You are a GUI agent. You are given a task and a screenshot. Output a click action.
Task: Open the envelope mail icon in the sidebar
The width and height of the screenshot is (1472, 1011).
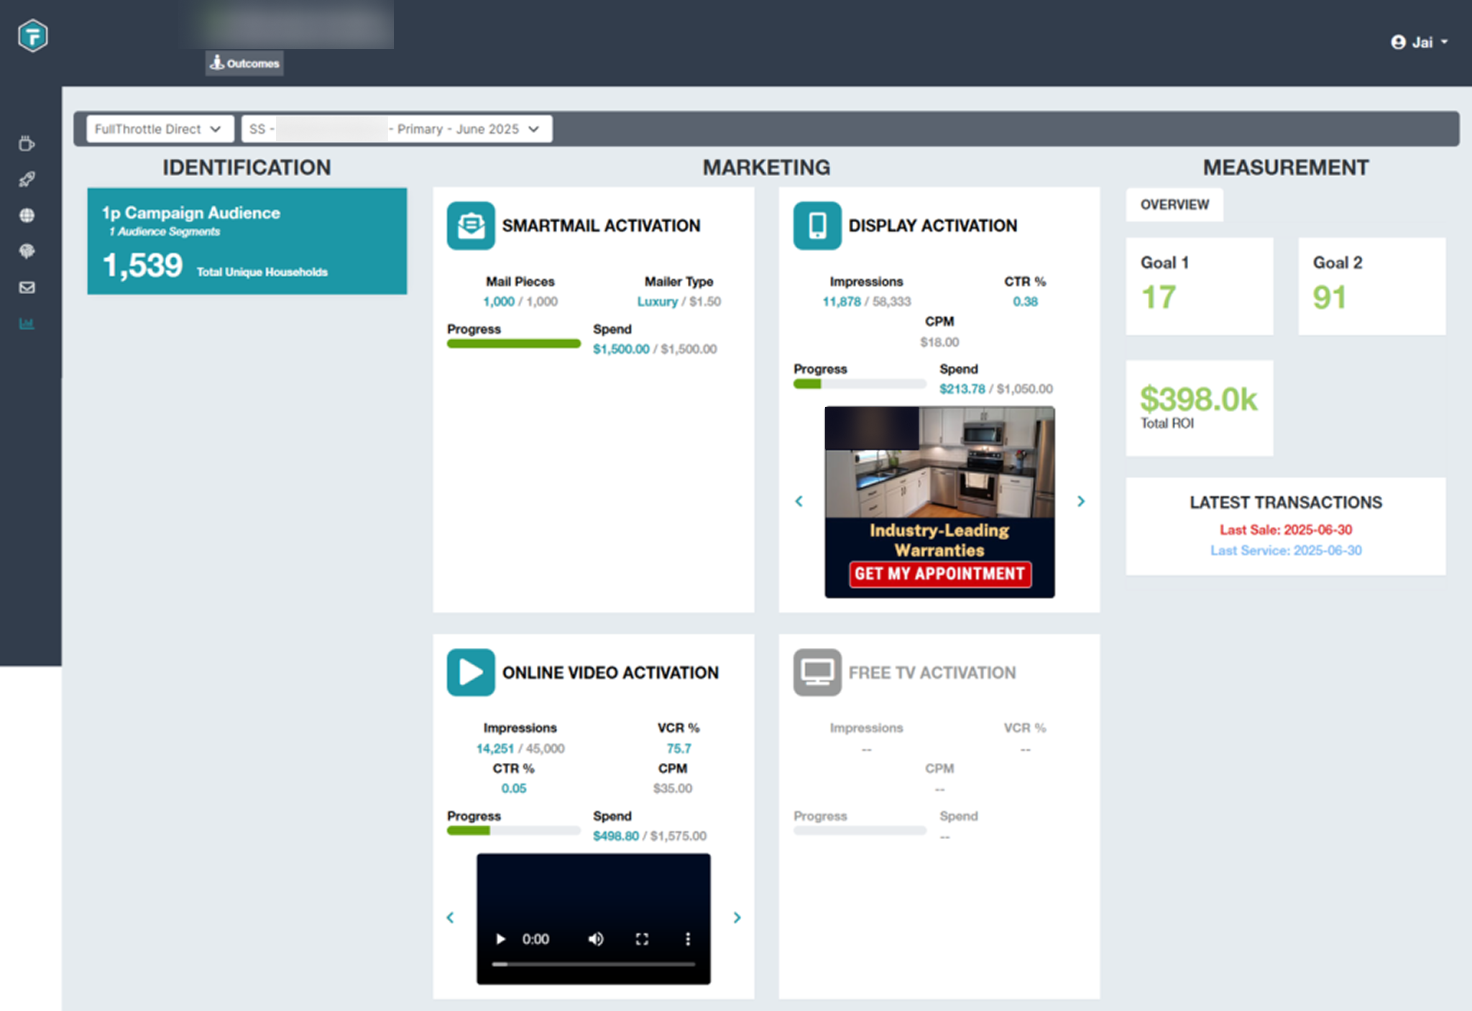coord(27,287)
